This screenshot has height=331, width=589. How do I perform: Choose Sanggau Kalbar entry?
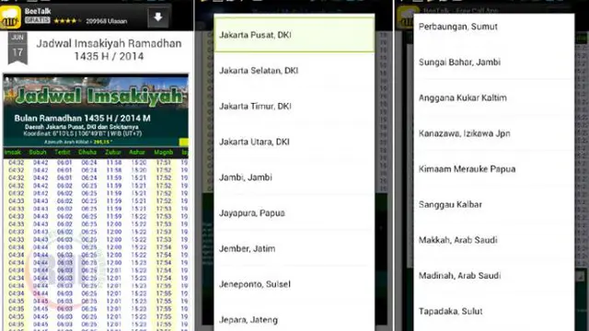coord(494,205)
